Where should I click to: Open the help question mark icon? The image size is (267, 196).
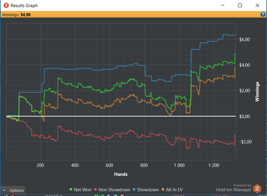click(x=263, y=14)
